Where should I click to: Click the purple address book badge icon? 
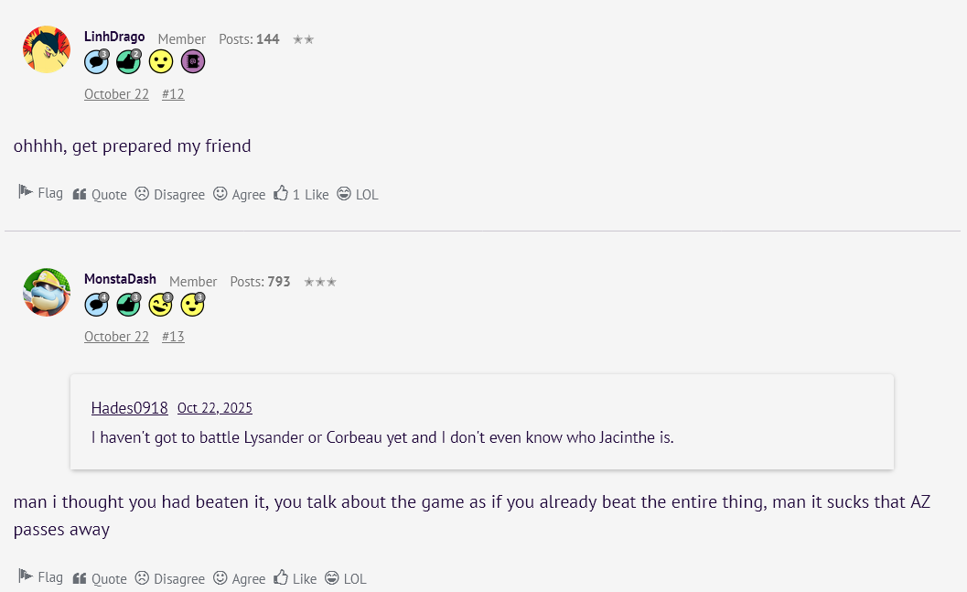click(192, 61)
